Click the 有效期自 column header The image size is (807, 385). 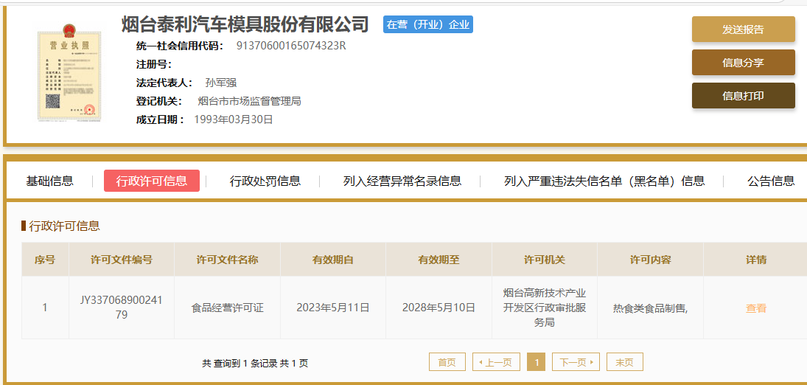[x=333, y=259]
